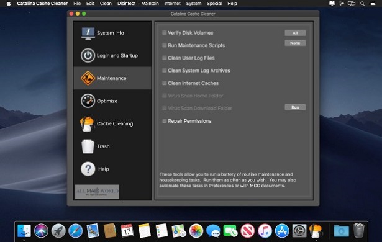Image resolution: width=382 pixels, height=242 pixels.
Task: Toggle Clean User Log Files checkbox
Action: (165, 58)
